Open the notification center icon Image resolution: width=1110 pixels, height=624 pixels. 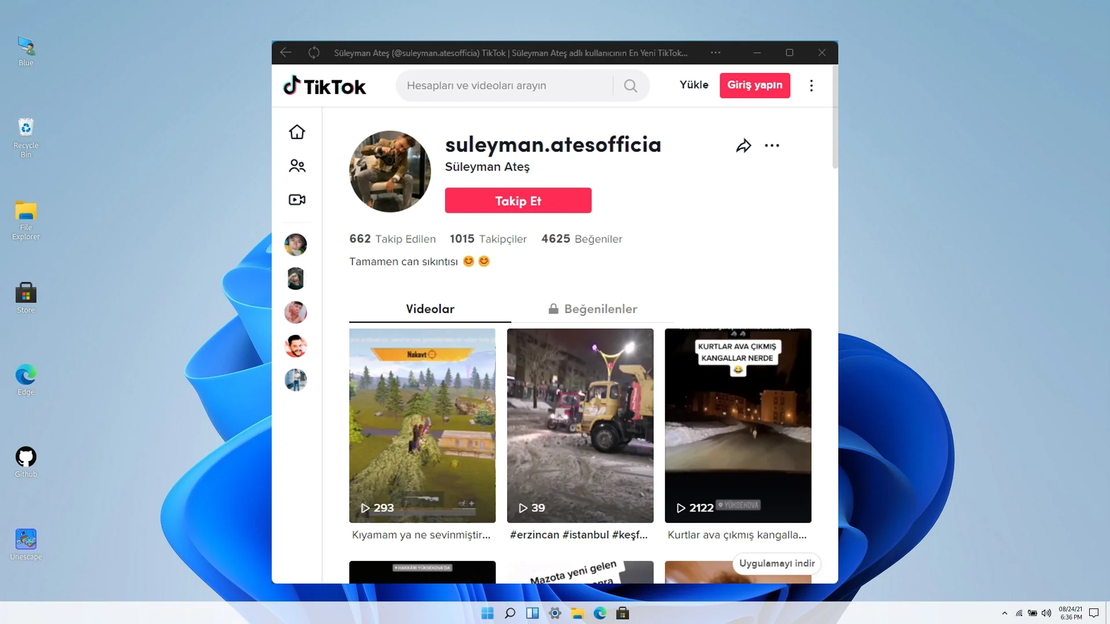tap(1093, 613)
